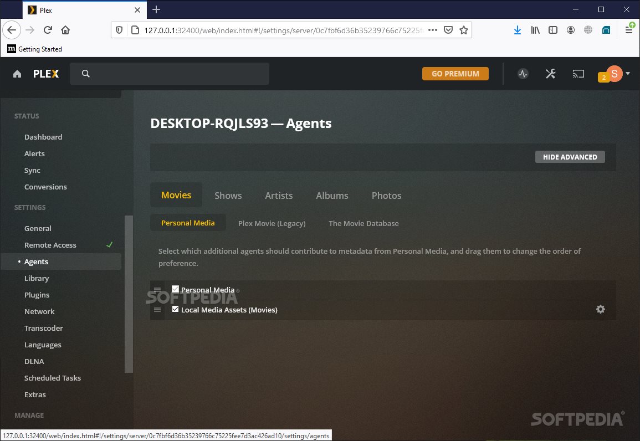Open Dashboard in sidebar
This screenshot has height=441, width=640.
point(43,137)
